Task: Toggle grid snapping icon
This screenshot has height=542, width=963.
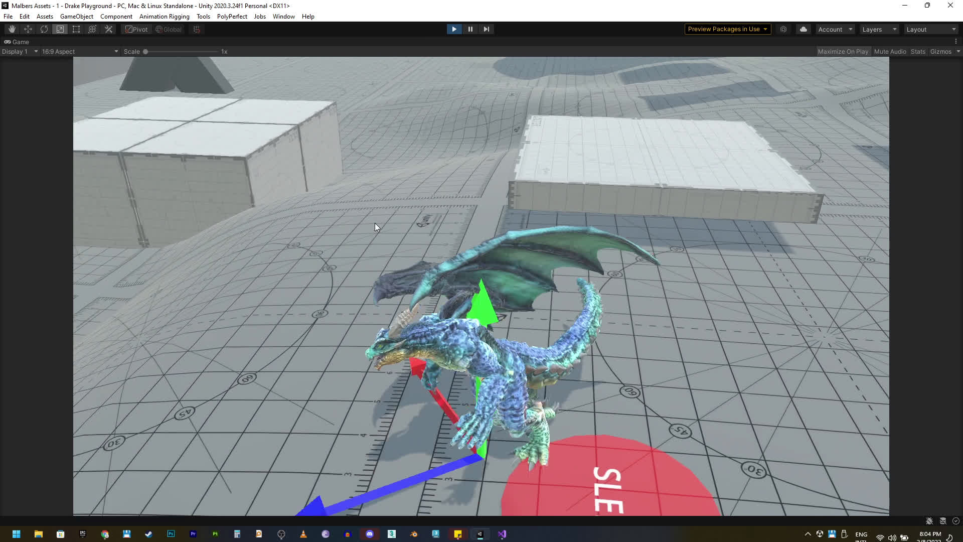Action: pos(197,29)
